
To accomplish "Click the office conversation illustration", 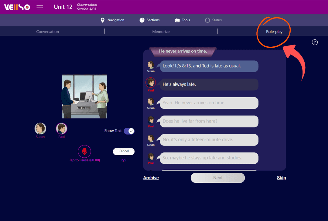I will 84,97.
